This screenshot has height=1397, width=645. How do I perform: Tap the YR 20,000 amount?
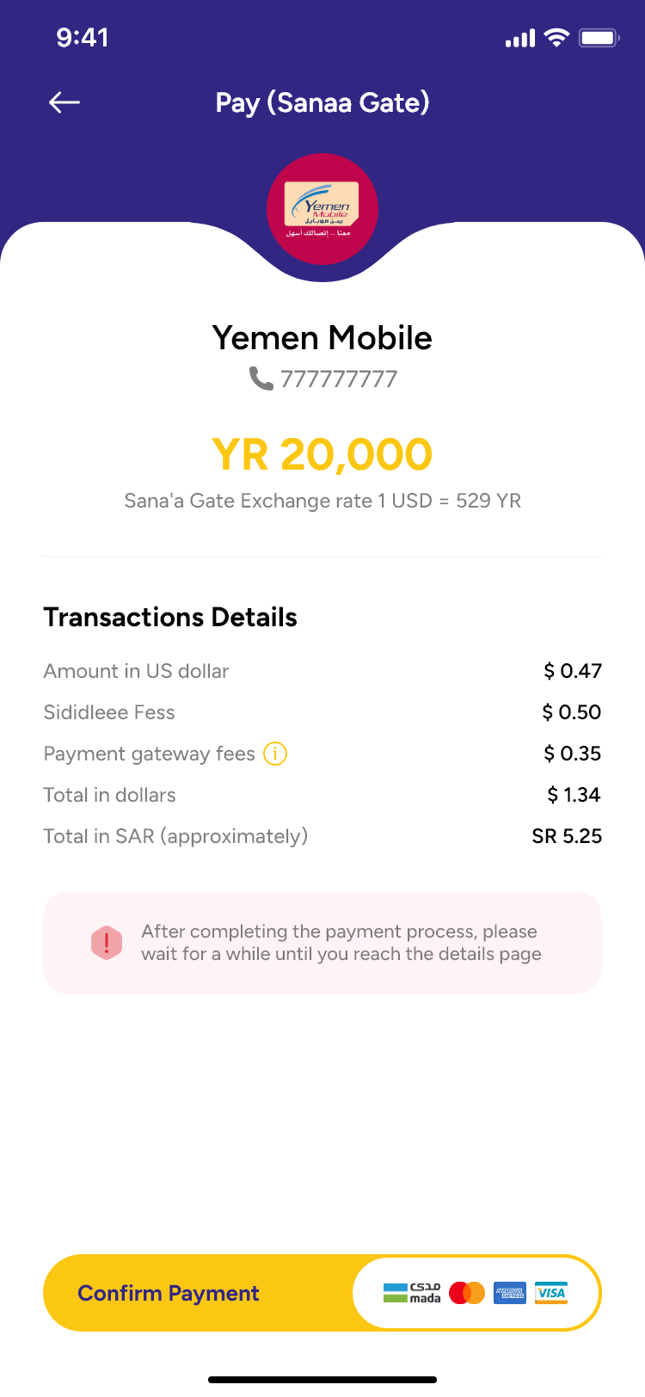pos(322,454)
